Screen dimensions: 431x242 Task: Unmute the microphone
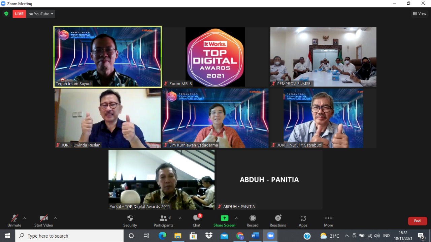click(x=14, y=218)
